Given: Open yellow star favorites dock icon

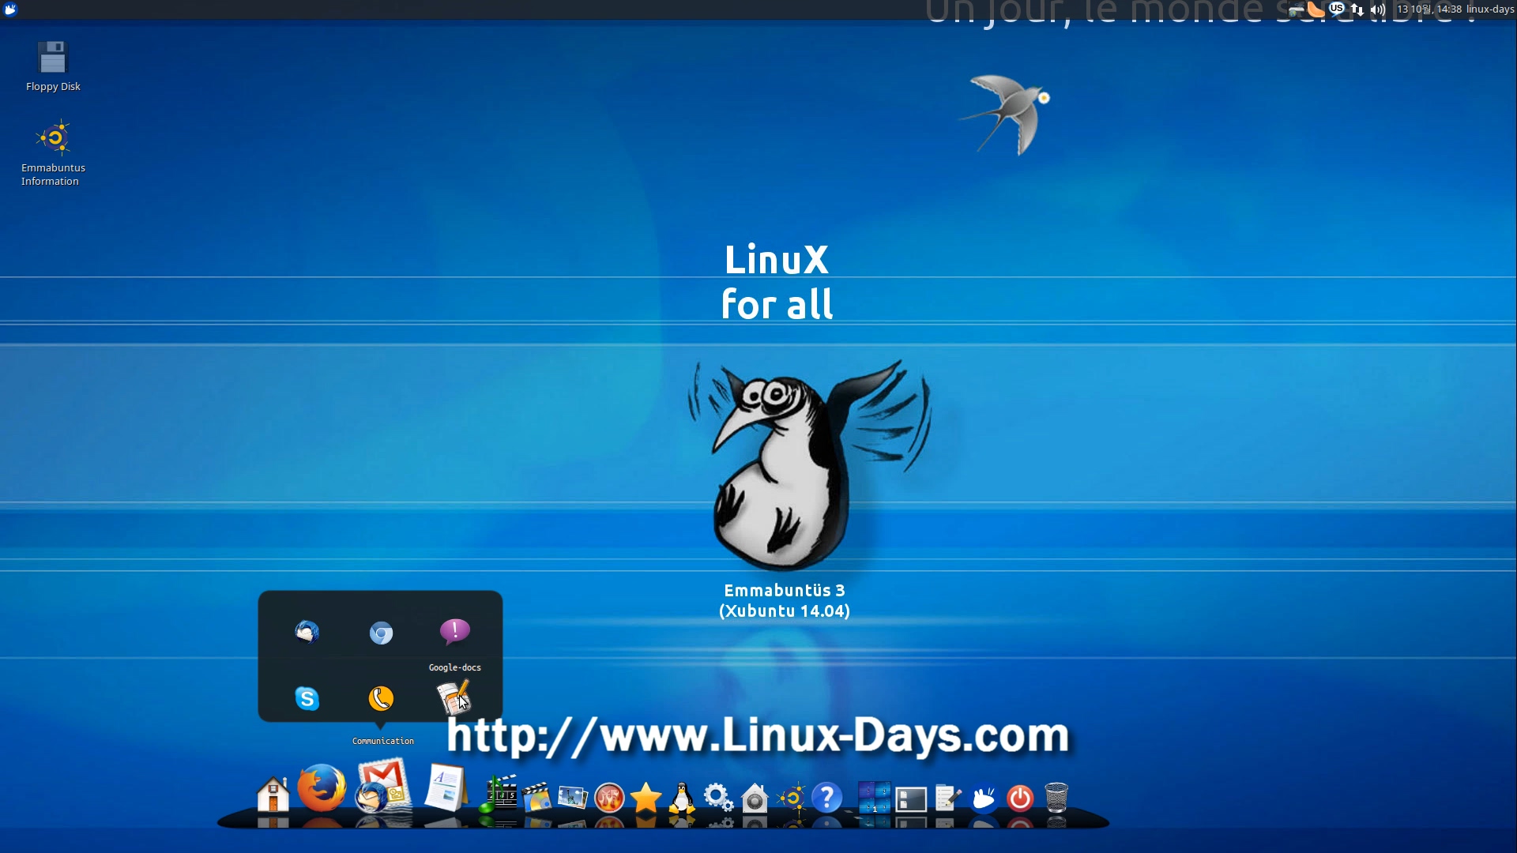Looking at the screenshot, I should [646, 798].
